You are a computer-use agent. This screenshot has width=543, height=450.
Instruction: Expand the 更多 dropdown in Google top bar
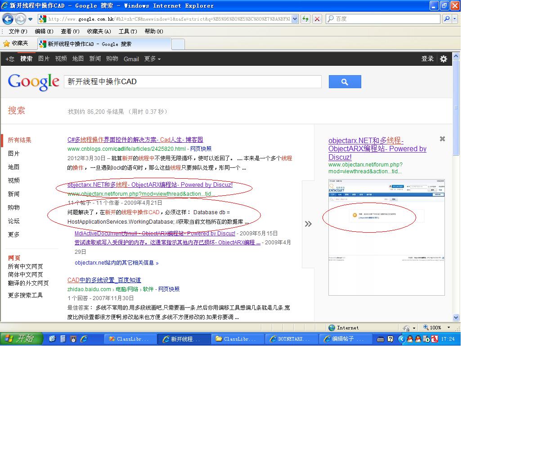click(152, 59)
